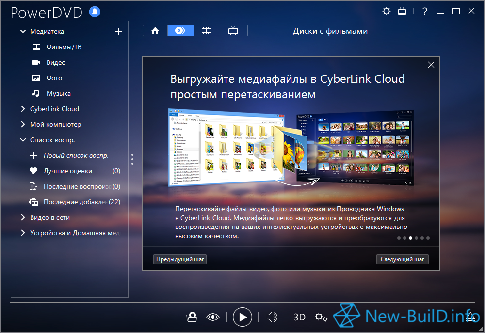Click the Последние добавленные stack icon
The image size is (485, 333).
click(x=33, y=202)
